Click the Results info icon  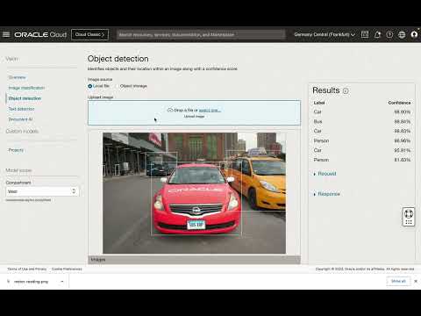346,91
